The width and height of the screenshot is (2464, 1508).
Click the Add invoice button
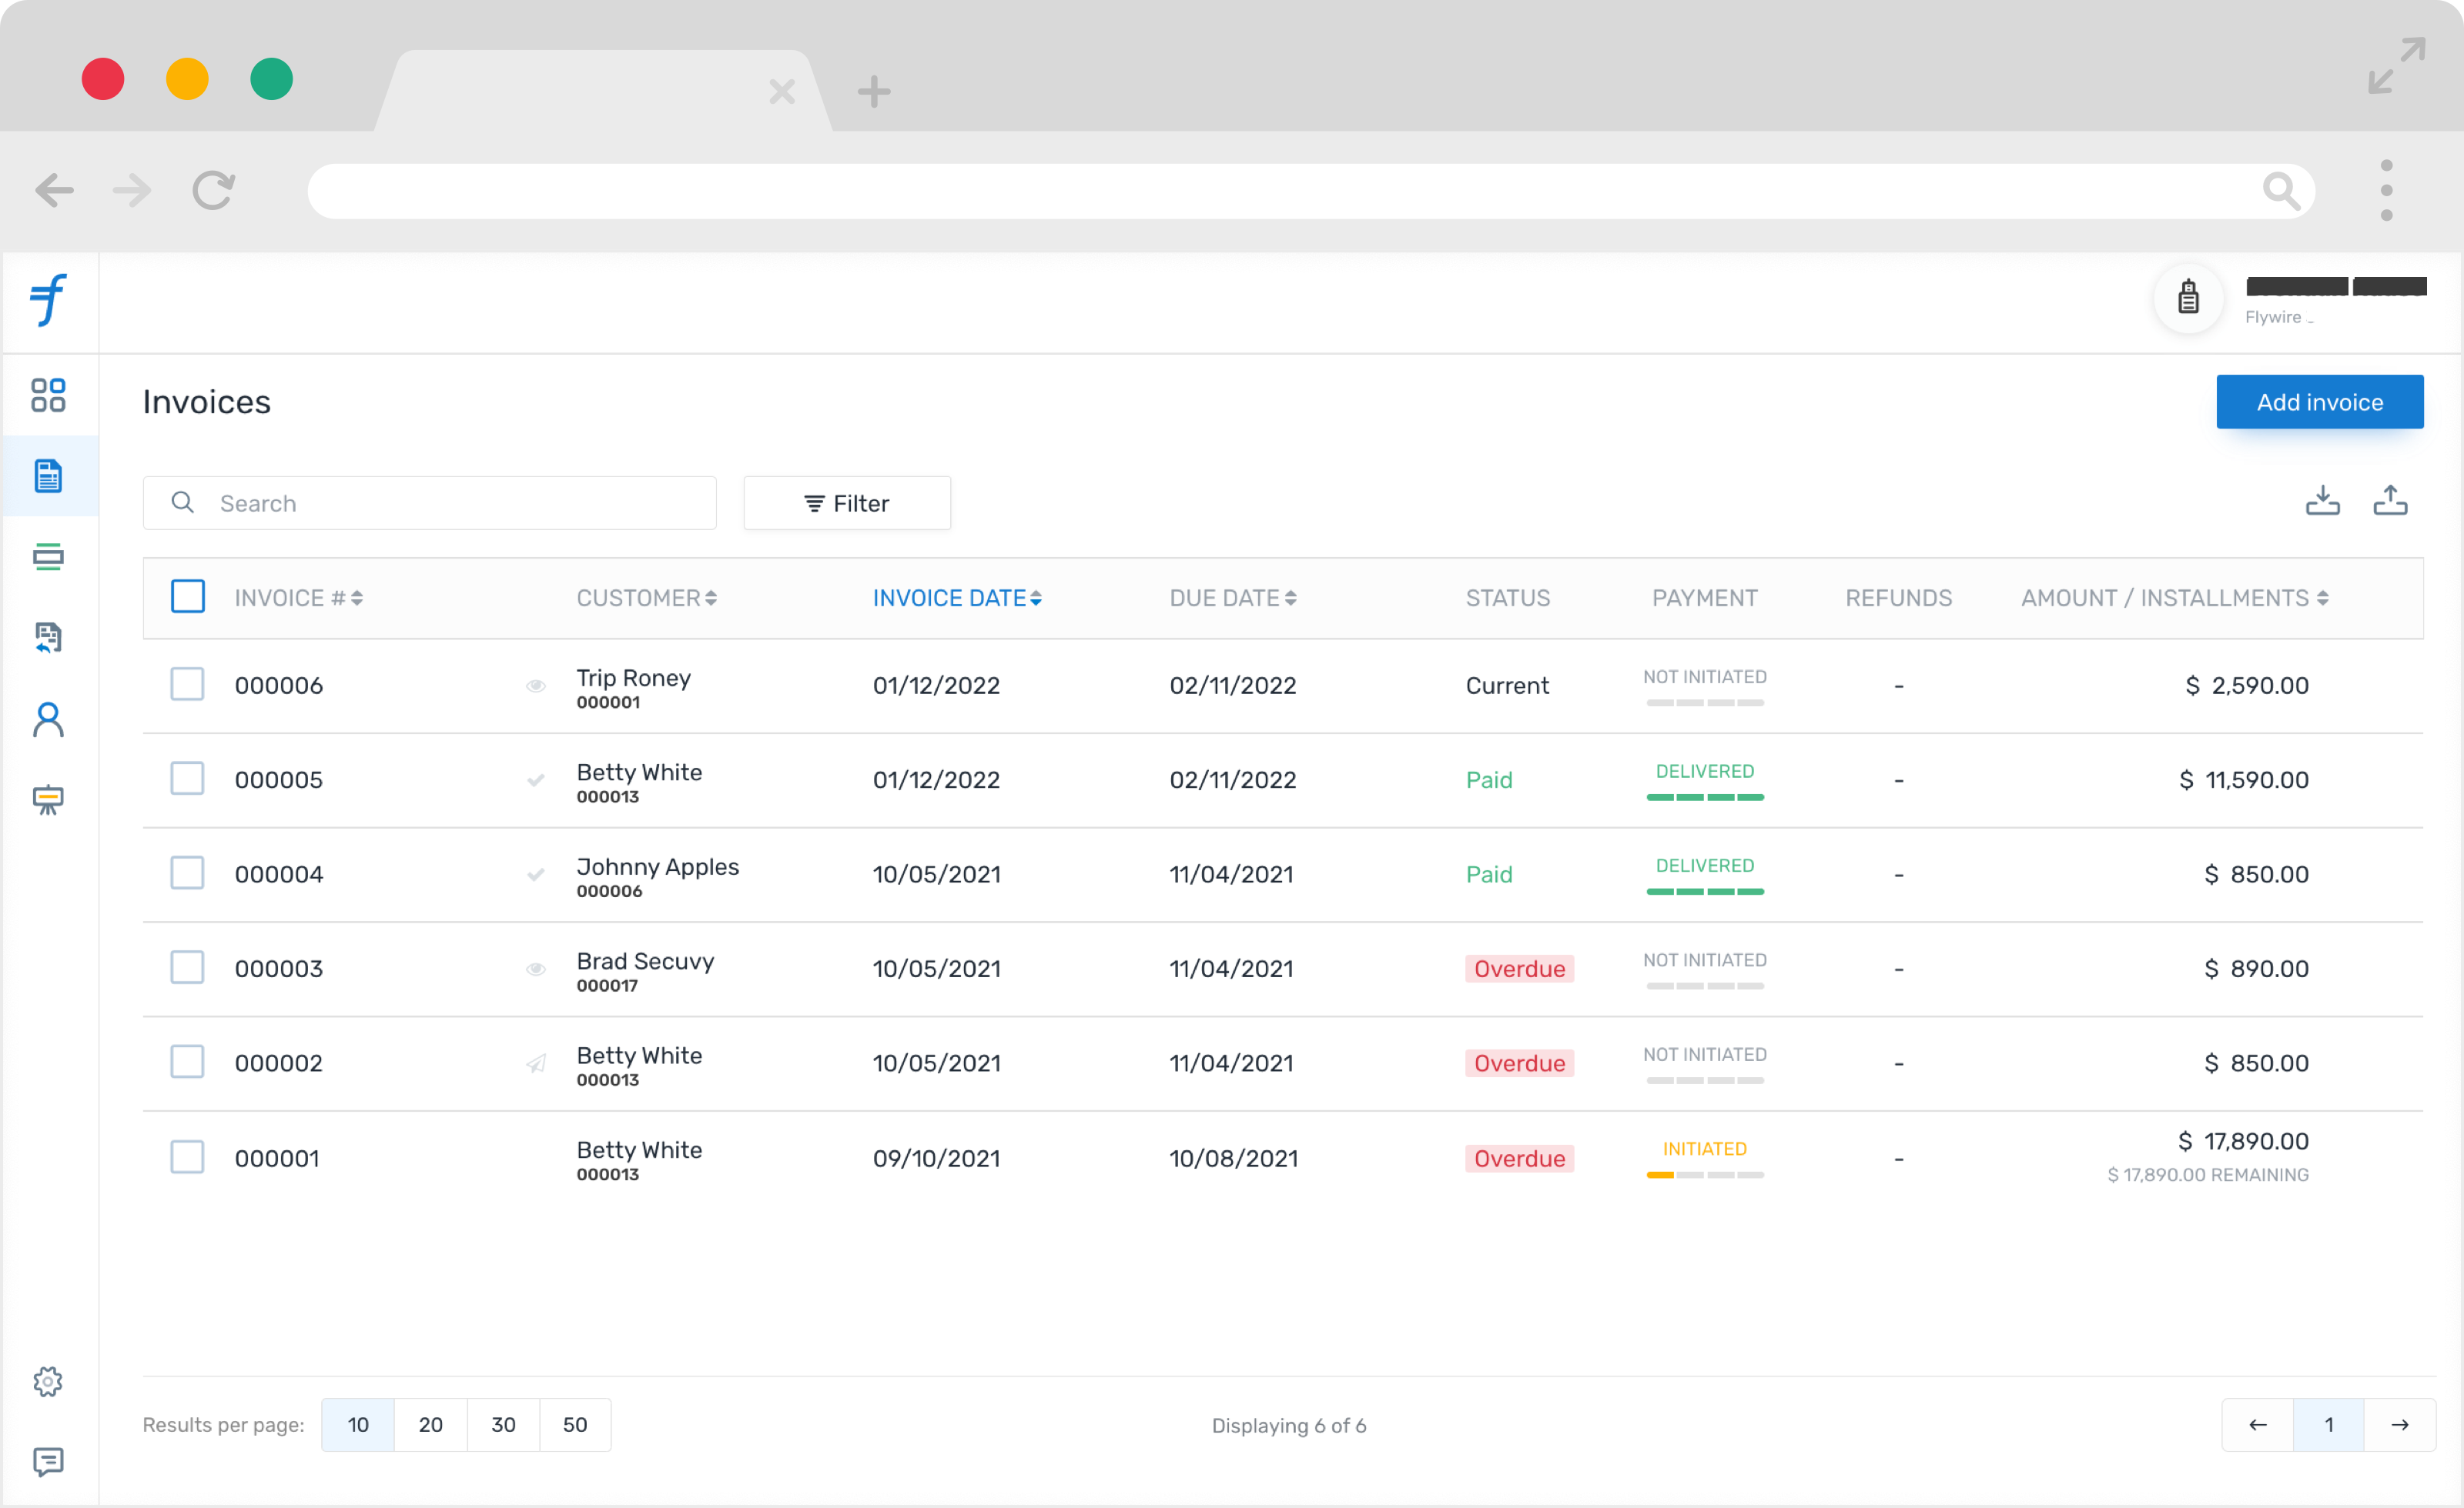(2319, 401)
